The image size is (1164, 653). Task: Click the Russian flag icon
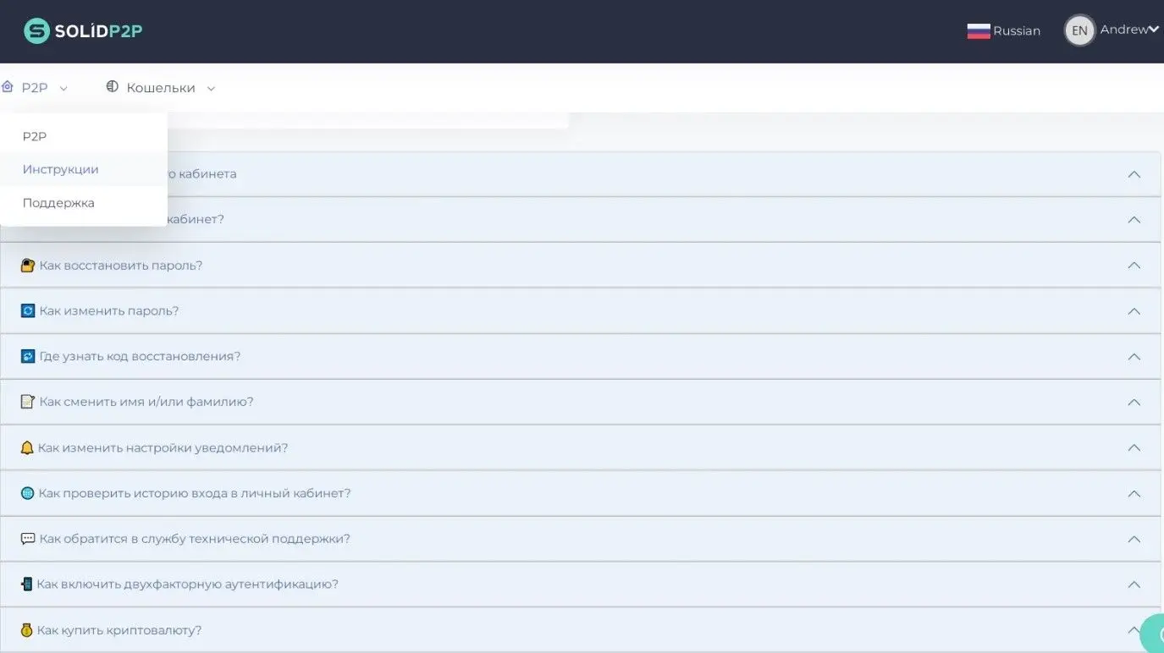click(979, 31)
